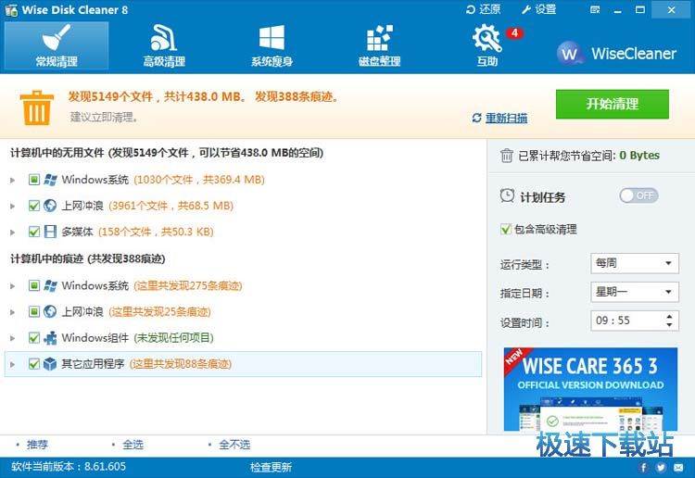Click the cube icon for 其它应用程序

click(50, 364)
